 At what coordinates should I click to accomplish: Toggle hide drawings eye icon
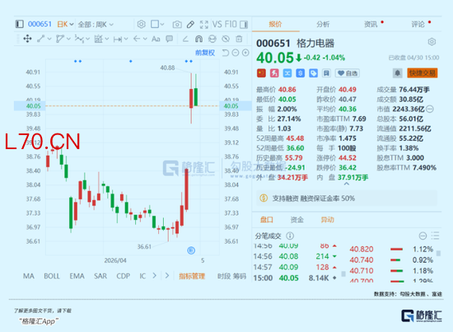pos(226,39)
